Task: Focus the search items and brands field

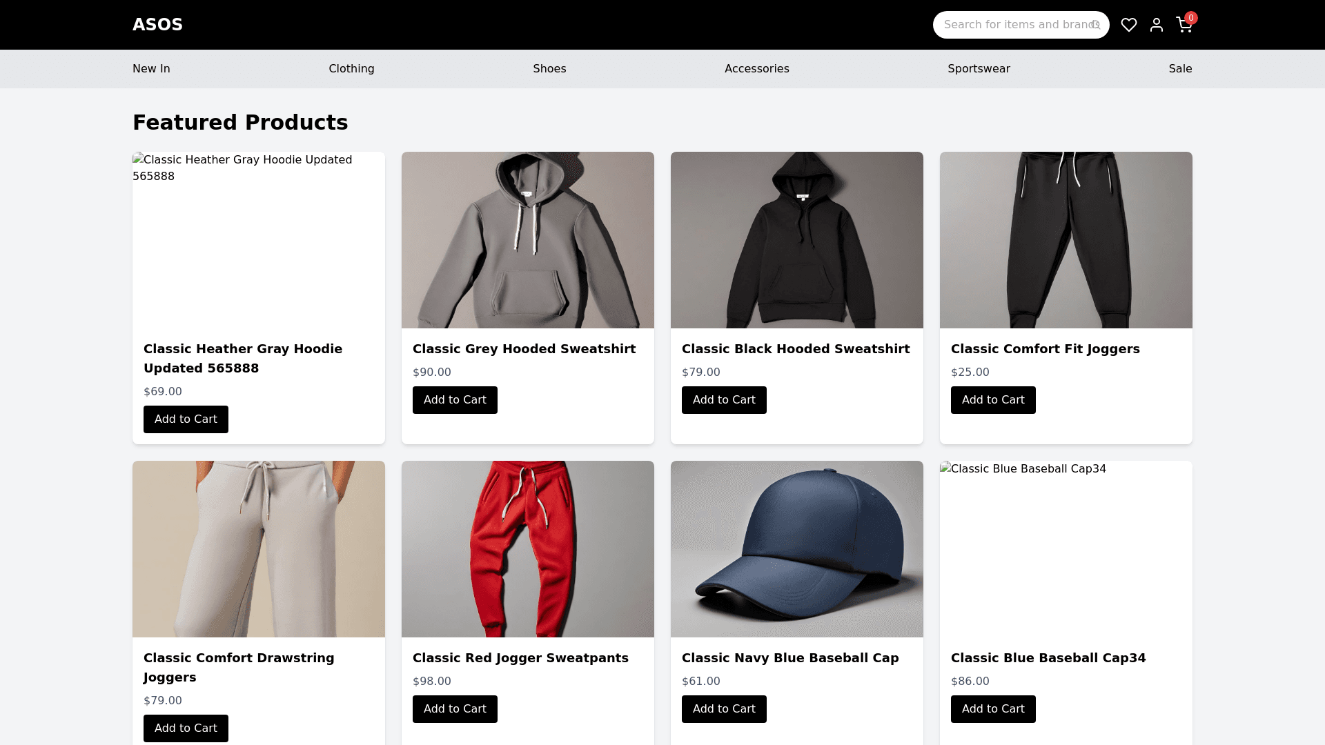Action: (x=1014, y=25)
